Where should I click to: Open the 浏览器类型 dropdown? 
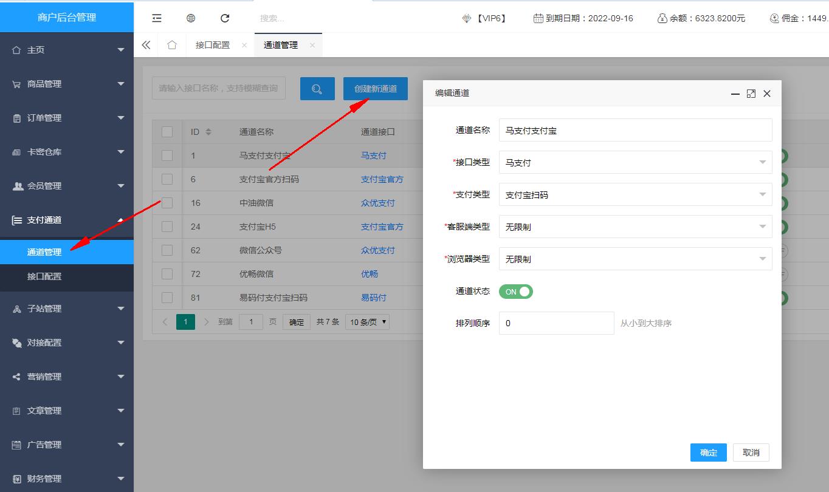635,259
